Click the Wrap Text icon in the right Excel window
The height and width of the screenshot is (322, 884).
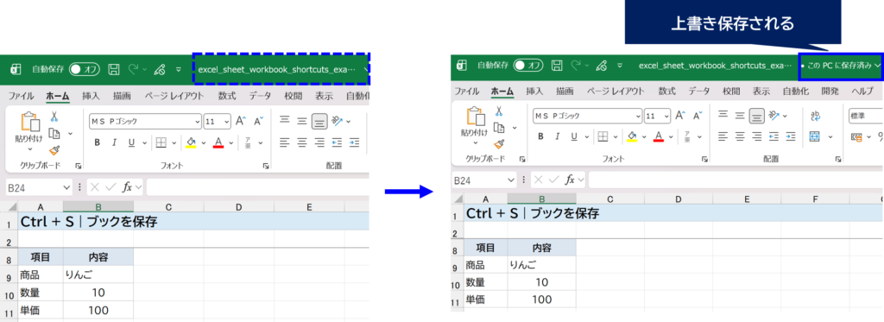point(815,116)
